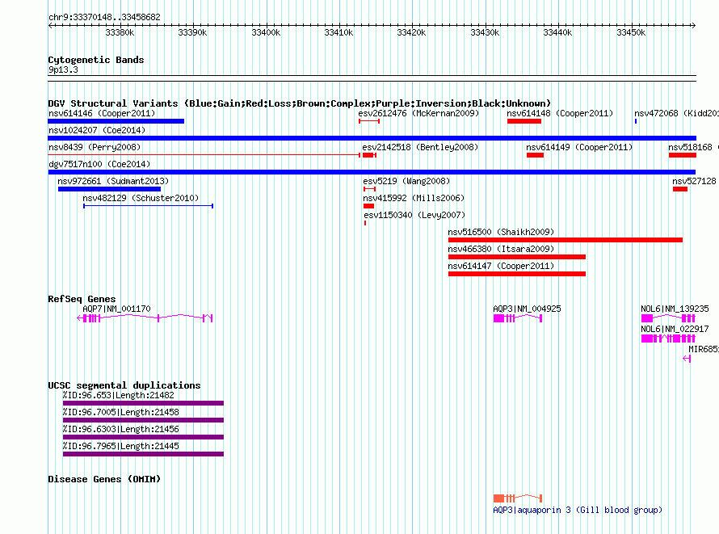This screenshot has width=719, height=534.
Task: Click the 33430k ruler position
Action: 486,32
